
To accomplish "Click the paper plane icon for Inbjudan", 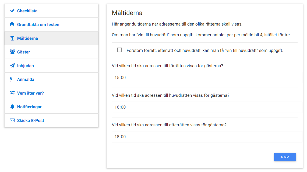I will [x=12, y=66].
